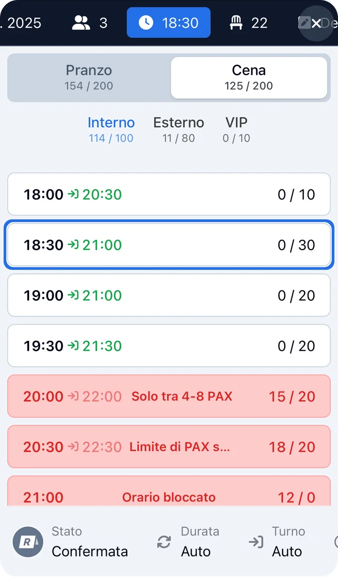Image resolution: width=338 pixels, height=577 pixels.
Task: Select the 21:00 Orario bloccato slot
Action: tap(169, 491)
